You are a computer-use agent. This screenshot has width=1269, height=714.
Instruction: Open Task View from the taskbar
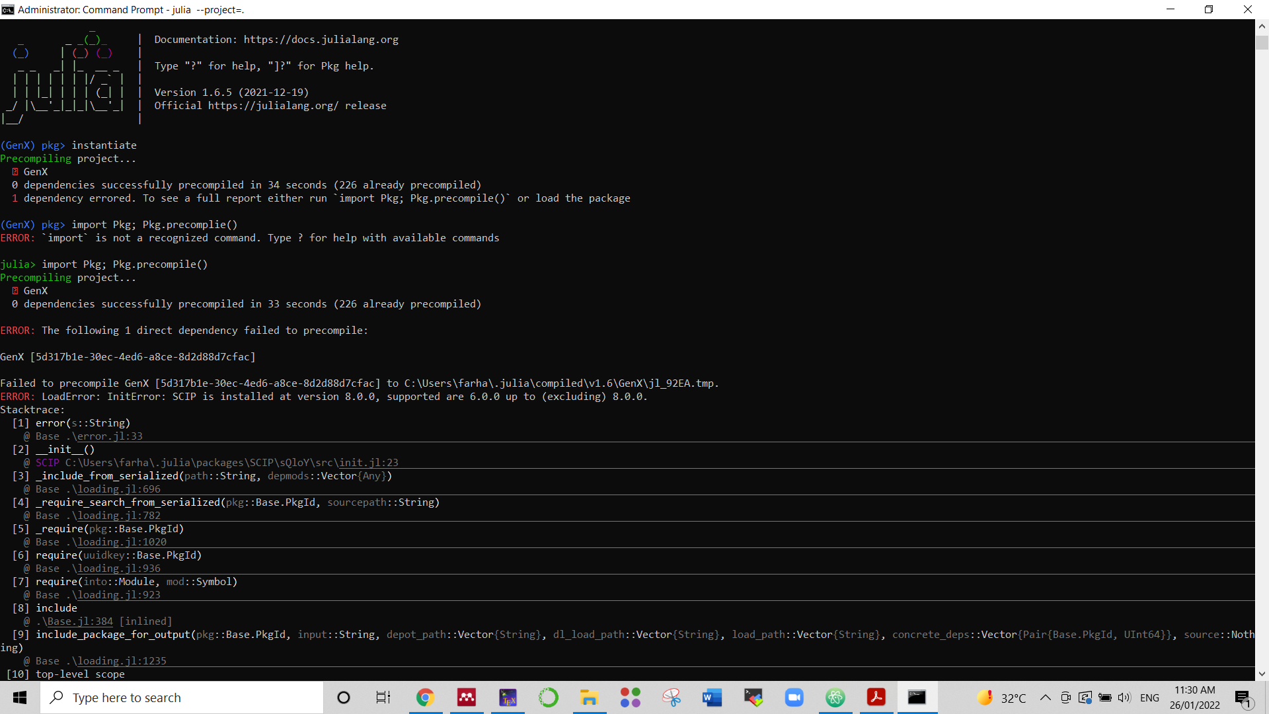tap(383, 697)
